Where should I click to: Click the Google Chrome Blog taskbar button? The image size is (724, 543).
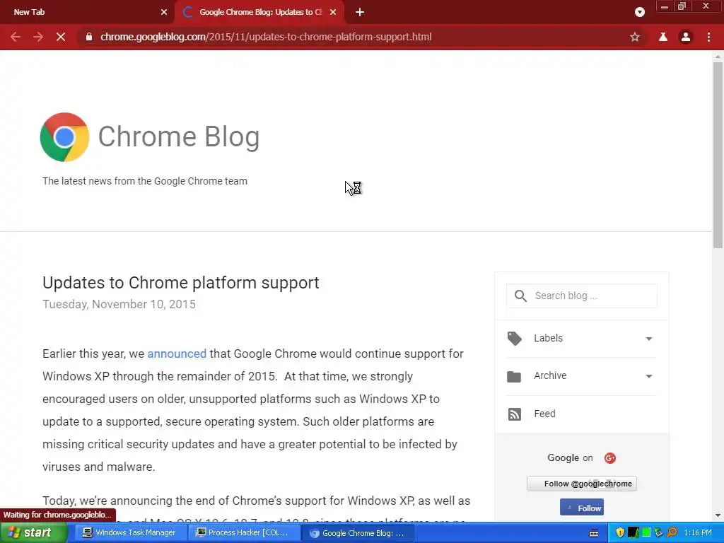pos(357,533)
